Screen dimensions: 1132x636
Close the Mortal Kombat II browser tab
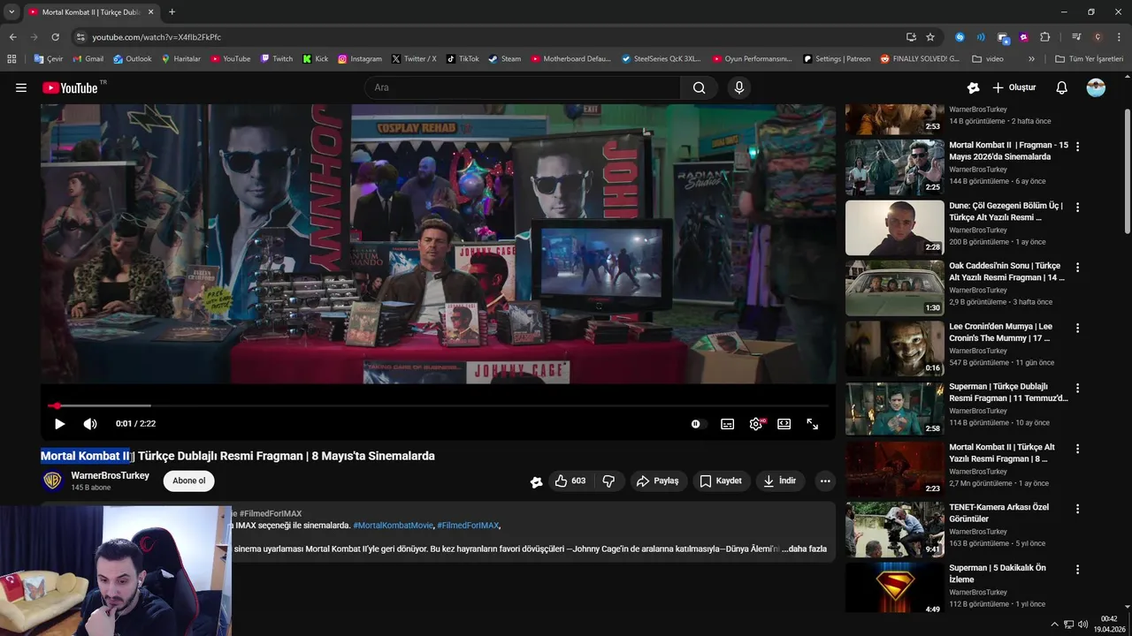coord(151,12)
